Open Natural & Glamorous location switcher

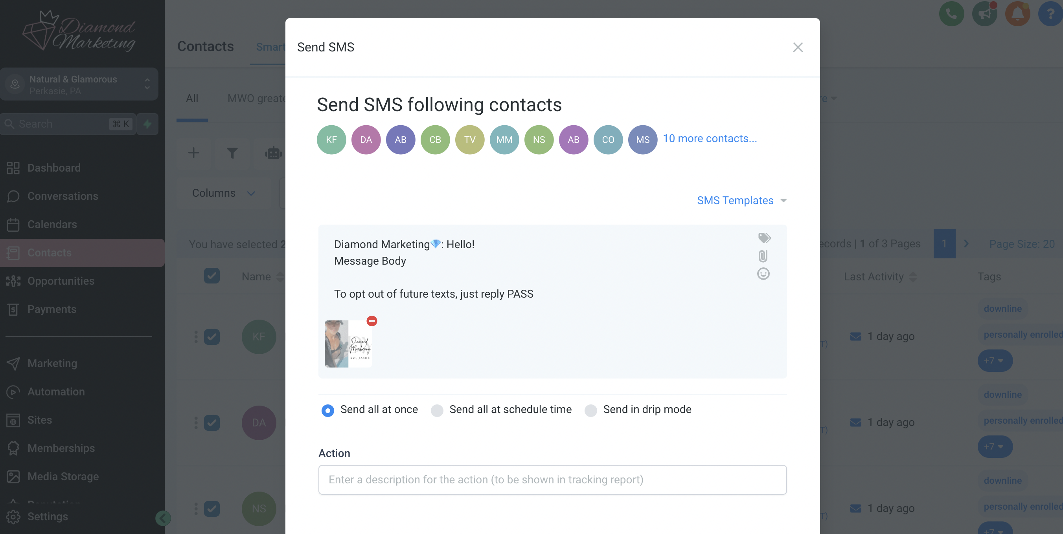pos(79,84)
